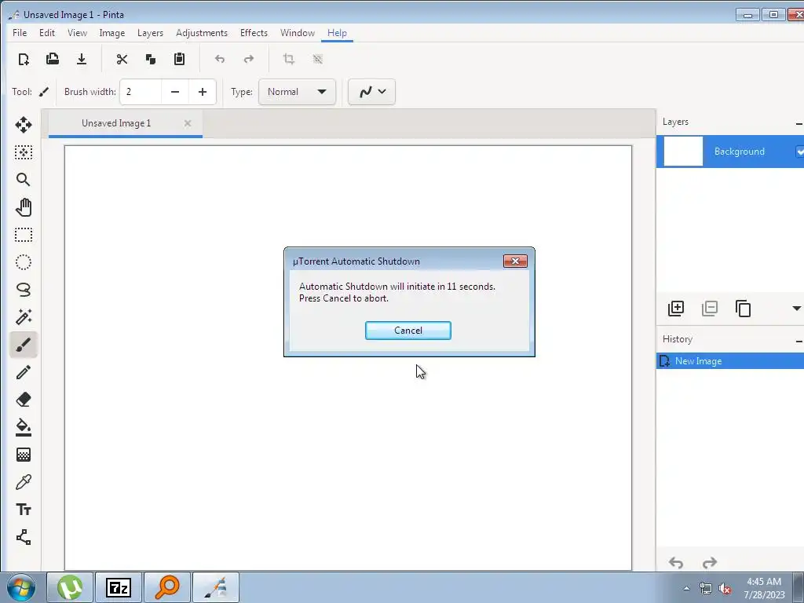Viewport: 804px width, 603px height.
Task: Expand the layers panel overflow arrow
Action: [x=796, y=308]
